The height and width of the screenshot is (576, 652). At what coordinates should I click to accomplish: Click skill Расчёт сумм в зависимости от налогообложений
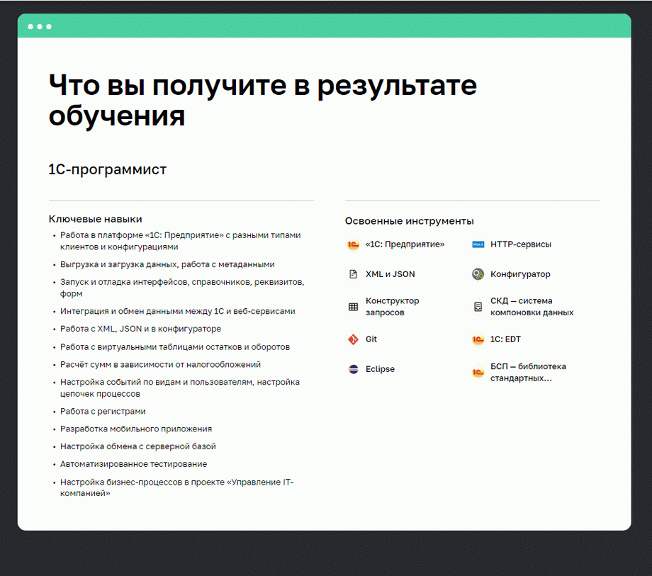pos(160,364)
